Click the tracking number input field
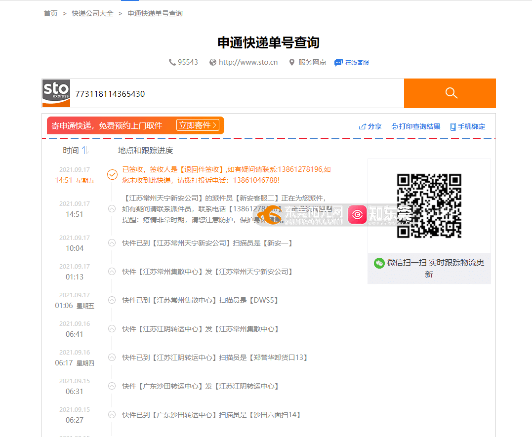The image size is (532, 437). click(x=237, y=94)
